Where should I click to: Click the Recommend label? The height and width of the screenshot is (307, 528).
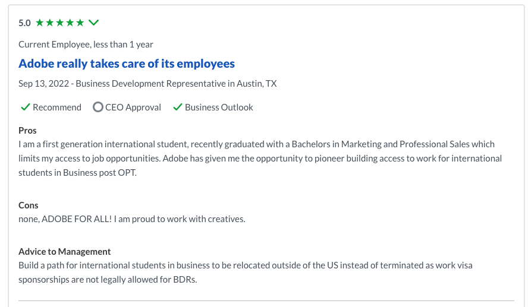click(57, 107)
